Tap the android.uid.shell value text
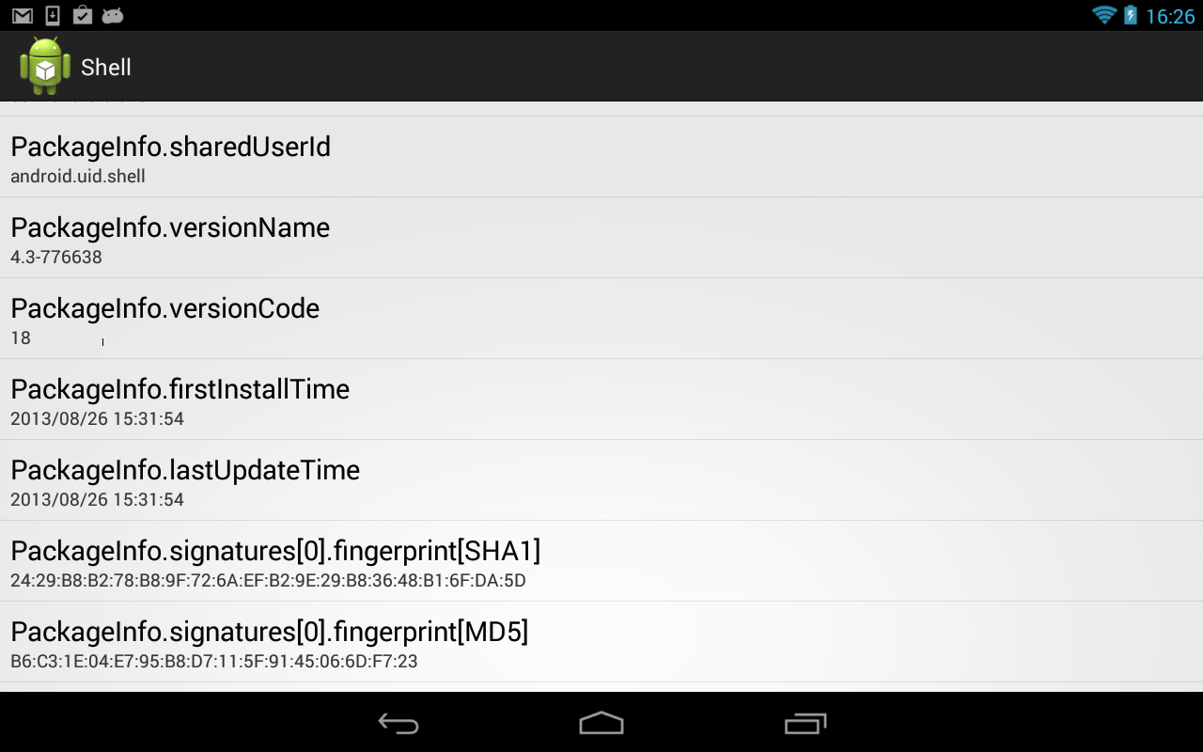1203x752 pixels. pyautogui.click(x=78, y=177)
